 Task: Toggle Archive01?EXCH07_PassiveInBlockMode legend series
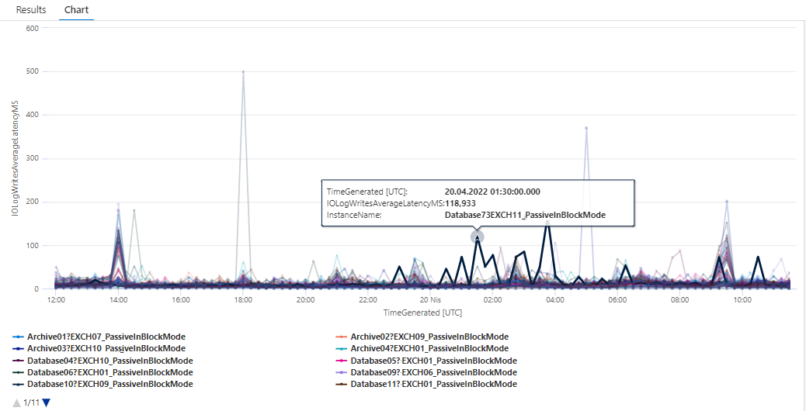[99, 337]
